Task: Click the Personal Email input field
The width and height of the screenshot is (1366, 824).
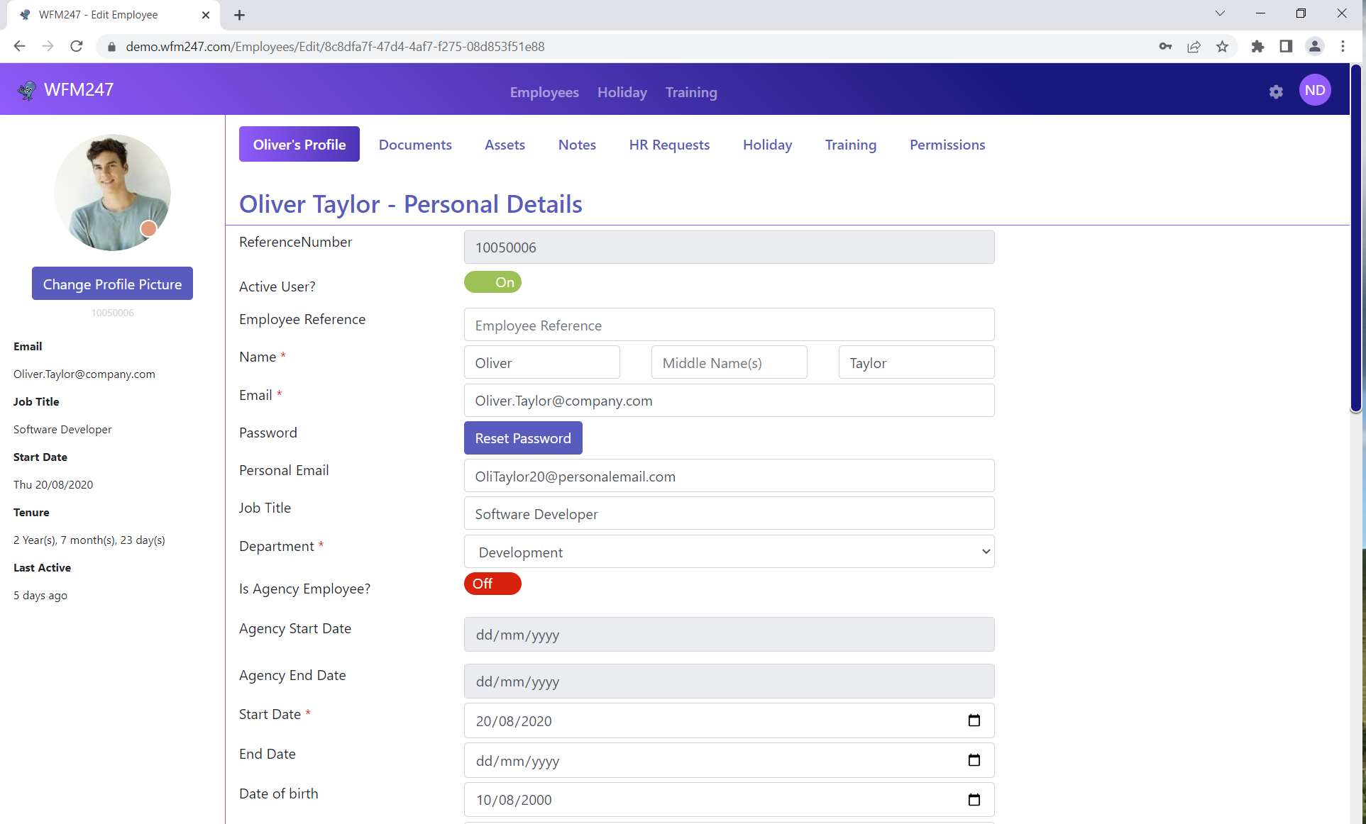Action: point(729,476)
